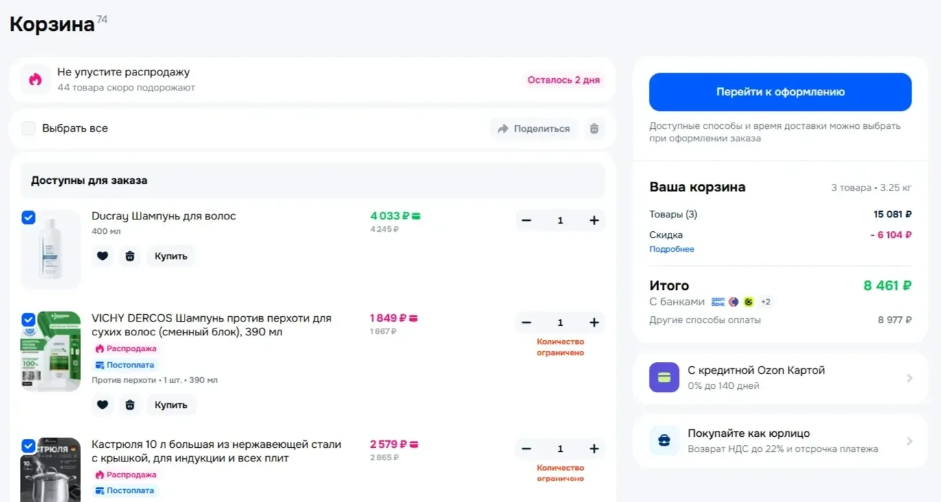The image size is (941, 502).
Task: Tick the 'Выбрать все' checkbox
Action: click(x=29, y=128)
